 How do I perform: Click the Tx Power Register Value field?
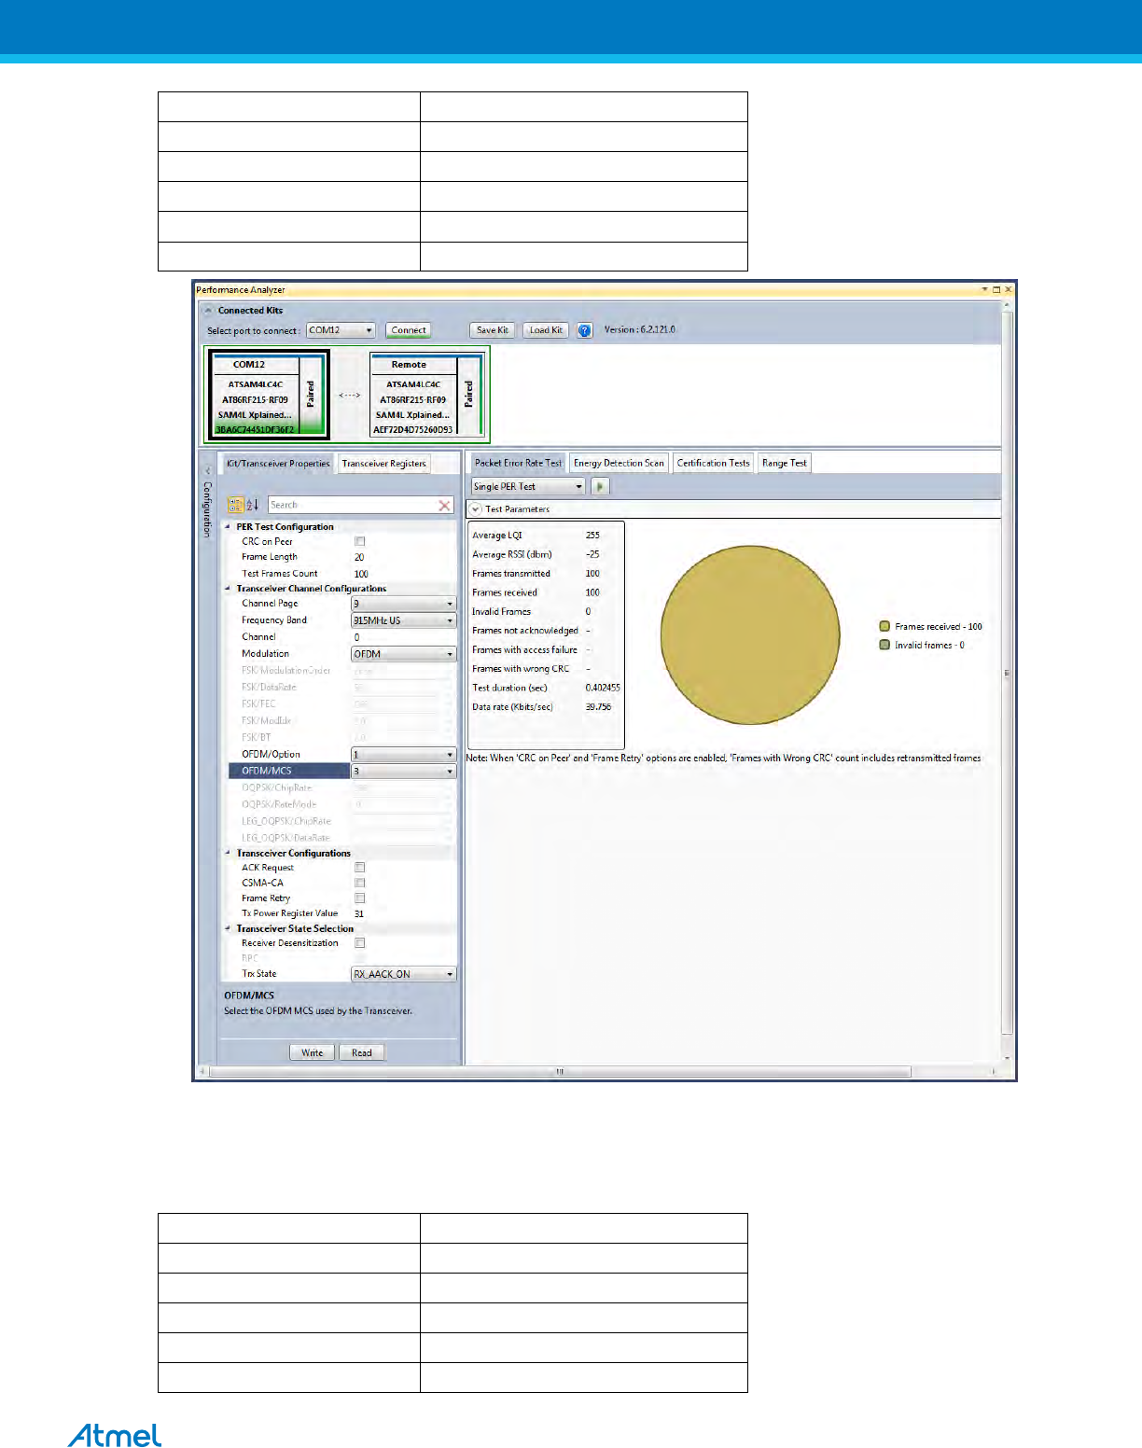click(402, 913)
